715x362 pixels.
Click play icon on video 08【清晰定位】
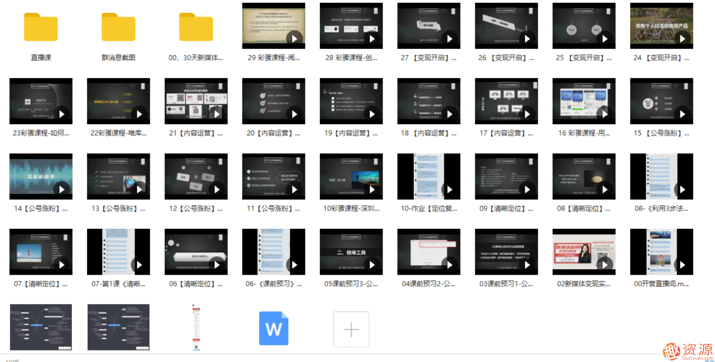pos(605,189)
